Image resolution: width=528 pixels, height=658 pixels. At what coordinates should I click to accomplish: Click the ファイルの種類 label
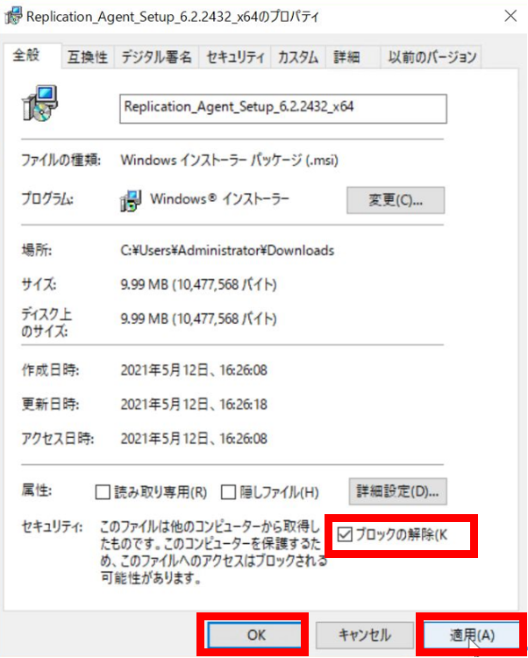pyautogui.click(x=61, y=161)
